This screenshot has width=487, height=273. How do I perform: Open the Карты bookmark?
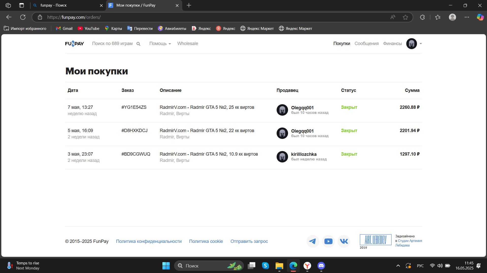point(113,29)
